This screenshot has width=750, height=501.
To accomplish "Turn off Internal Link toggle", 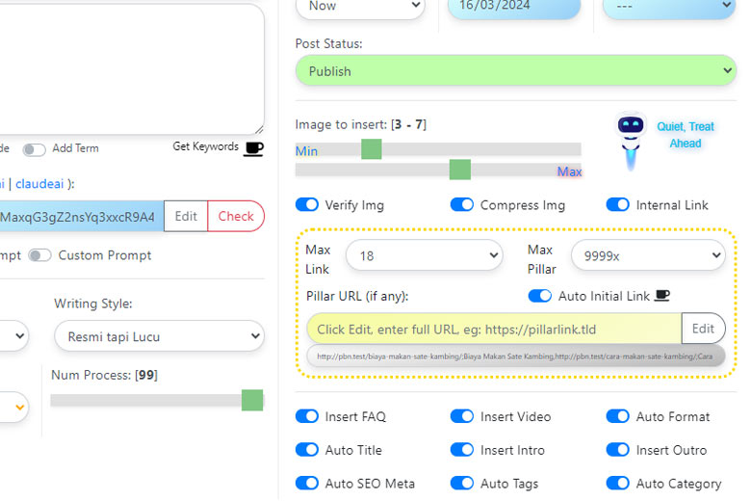I will click(618, 205).
